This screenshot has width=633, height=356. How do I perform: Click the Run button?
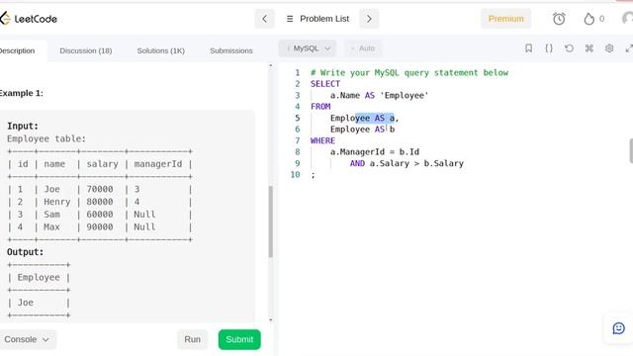(192, 339)
